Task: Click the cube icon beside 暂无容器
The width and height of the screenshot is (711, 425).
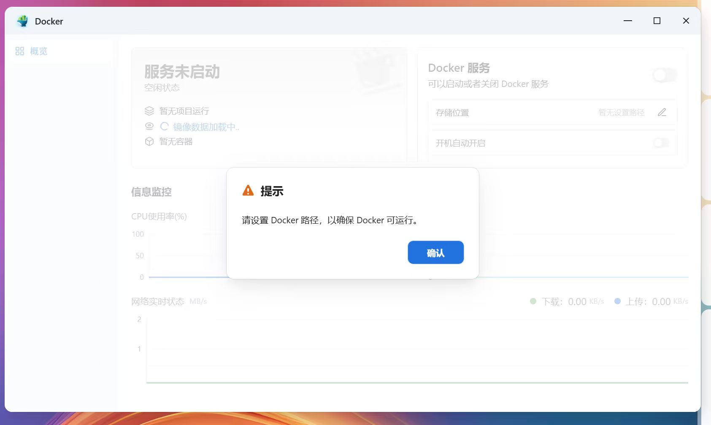Action: click(149, 141)
